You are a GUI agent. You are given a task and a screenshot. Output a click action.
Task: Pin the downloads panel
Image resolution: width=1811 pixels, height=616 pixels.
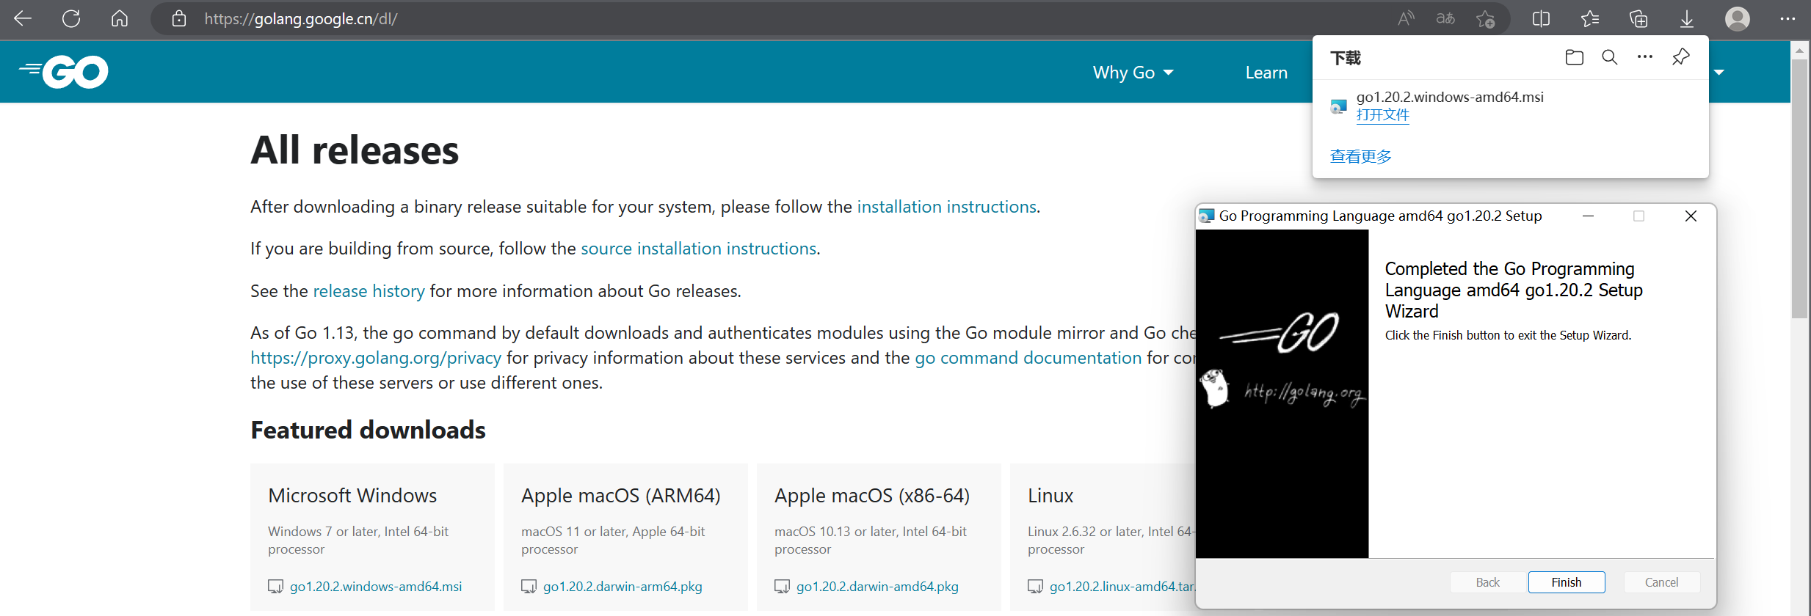pyautogui.click(x=1681, y=56)
